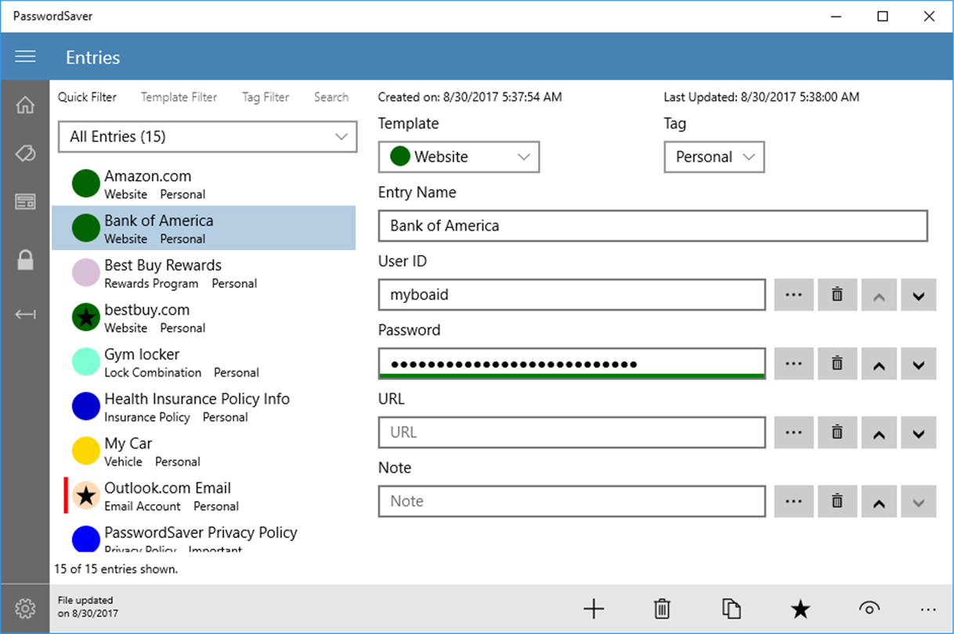This screenshot has height=634, width=954.
Task: Open URL field options ellipsis
Action: [794, 433]
